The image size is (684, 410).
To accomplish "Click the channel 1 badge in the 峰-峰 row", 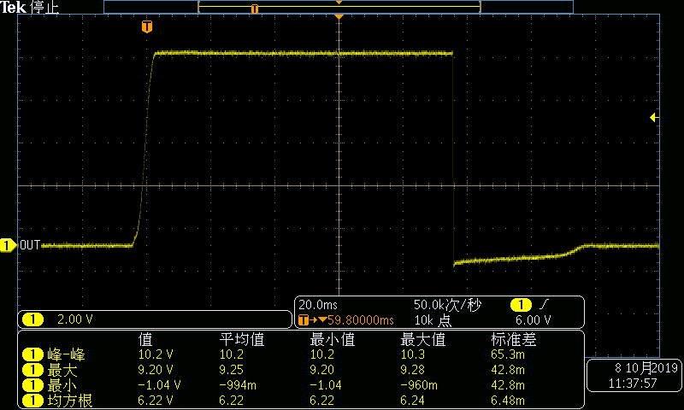I will tap(32, 354).
